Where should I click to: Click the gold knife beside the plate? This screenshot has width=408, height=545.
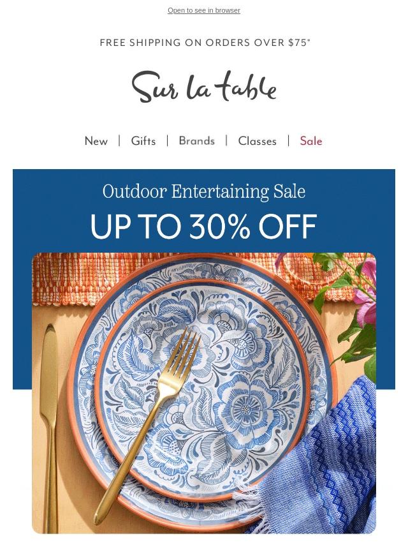49,428
